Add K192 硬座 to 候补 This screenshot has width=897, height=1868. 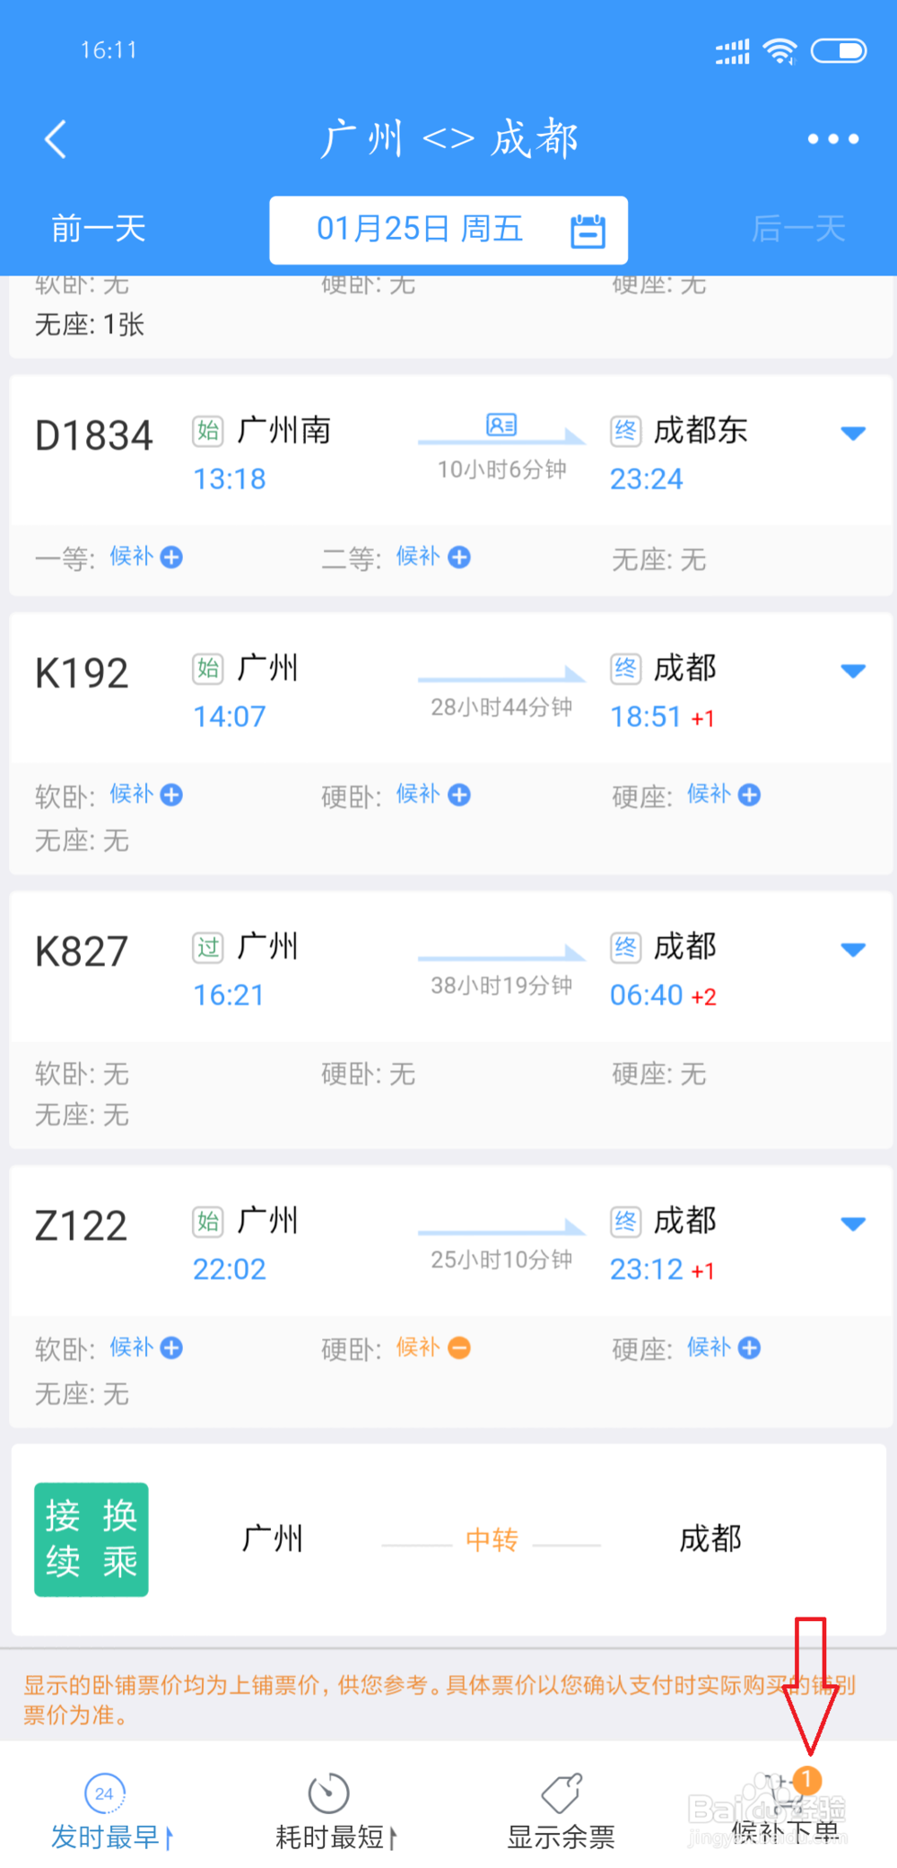[x=750, y=794]
